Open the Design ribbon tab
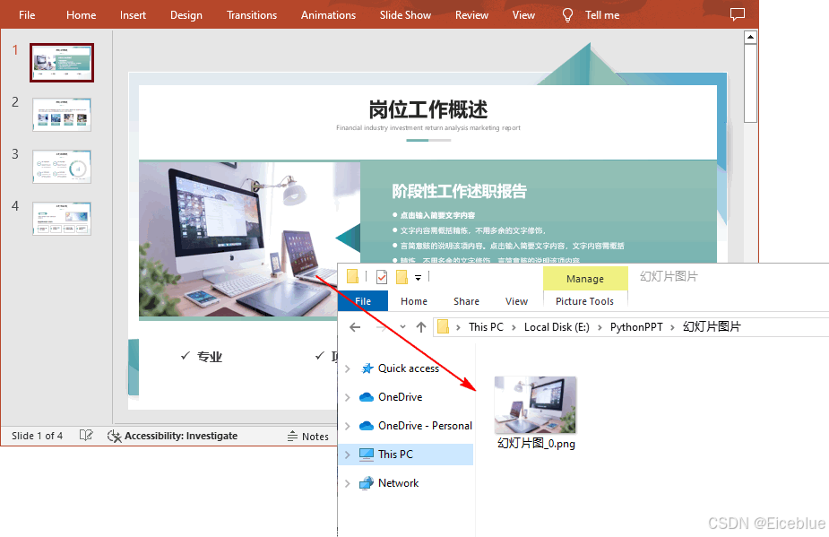 point(186,15)
